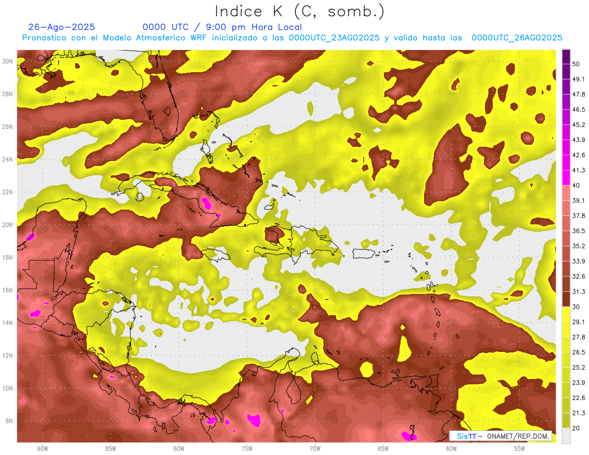Click the colorbar value '23.9'

[x=579, y=383]
